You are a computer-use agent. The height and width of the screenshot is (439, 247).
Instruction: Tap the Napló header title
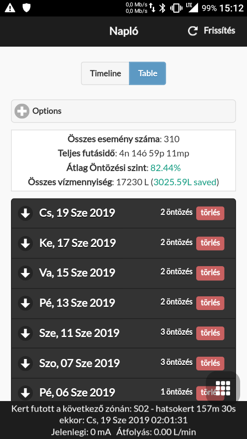coord(124,31)
